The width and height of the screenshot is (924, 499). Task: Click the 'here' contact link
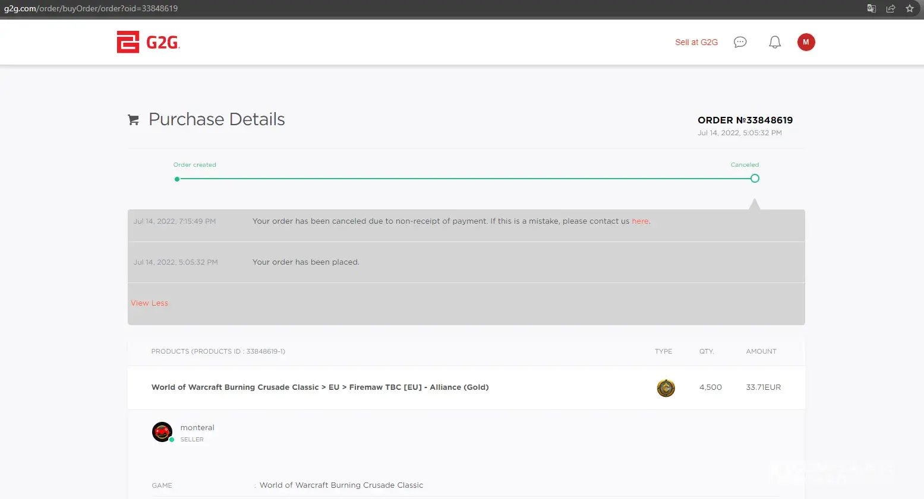tap(640, 221)
